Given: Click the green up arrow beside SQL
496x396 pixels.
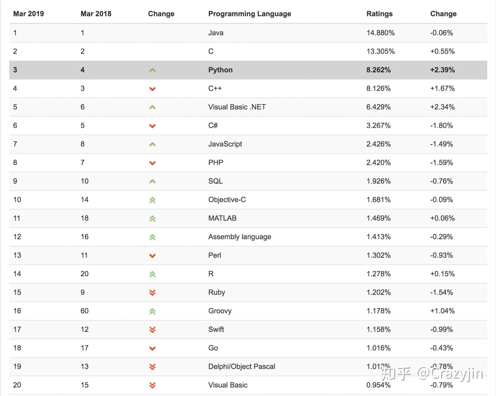Looking at the screenshot, I should (152, 181).
